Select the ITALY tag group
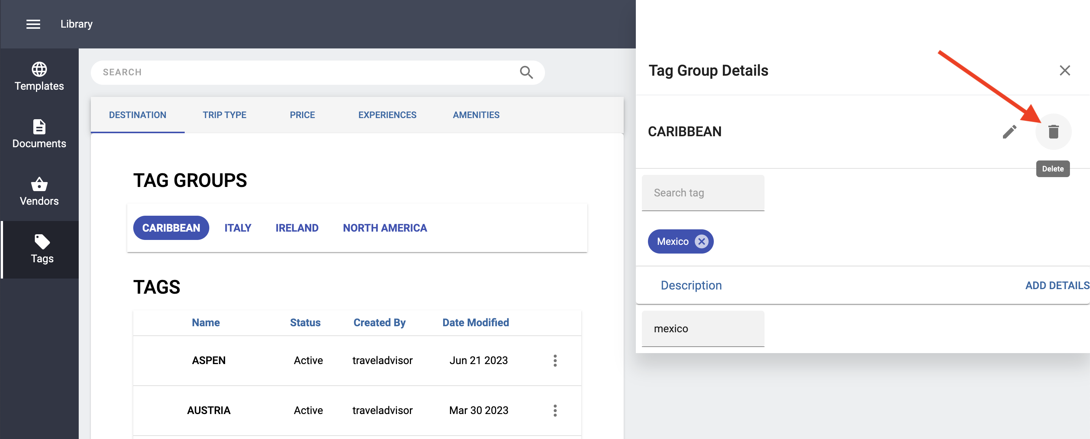 238,228
